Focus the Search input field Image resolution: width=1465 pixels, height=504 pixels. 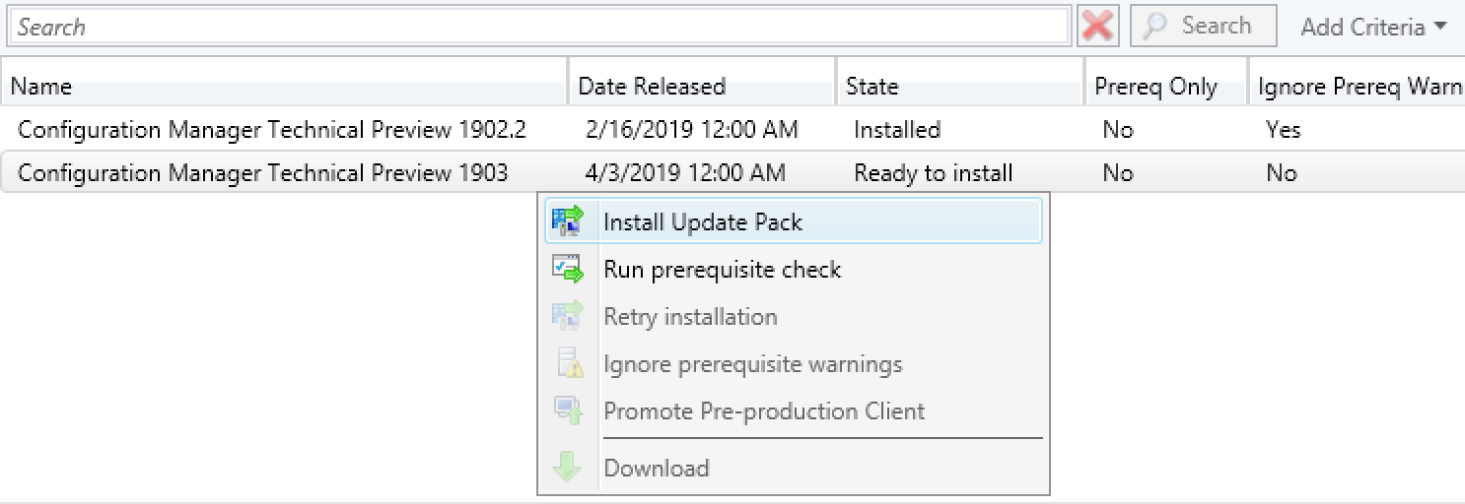coord(539,27)
